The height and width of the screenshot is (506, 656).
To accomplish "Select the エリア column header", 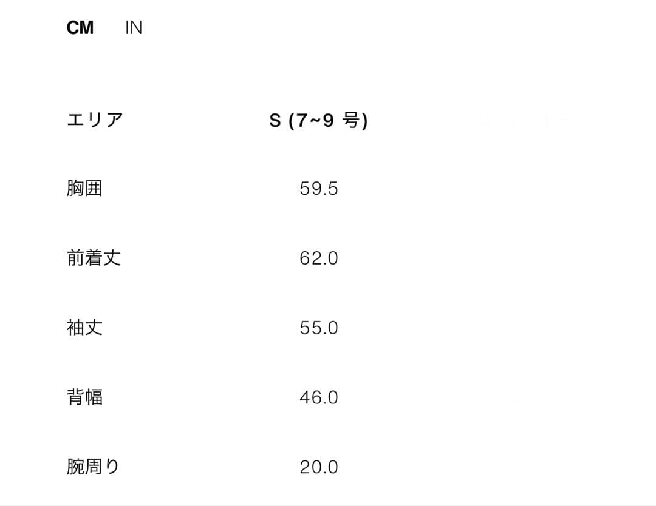I will 95,120.
